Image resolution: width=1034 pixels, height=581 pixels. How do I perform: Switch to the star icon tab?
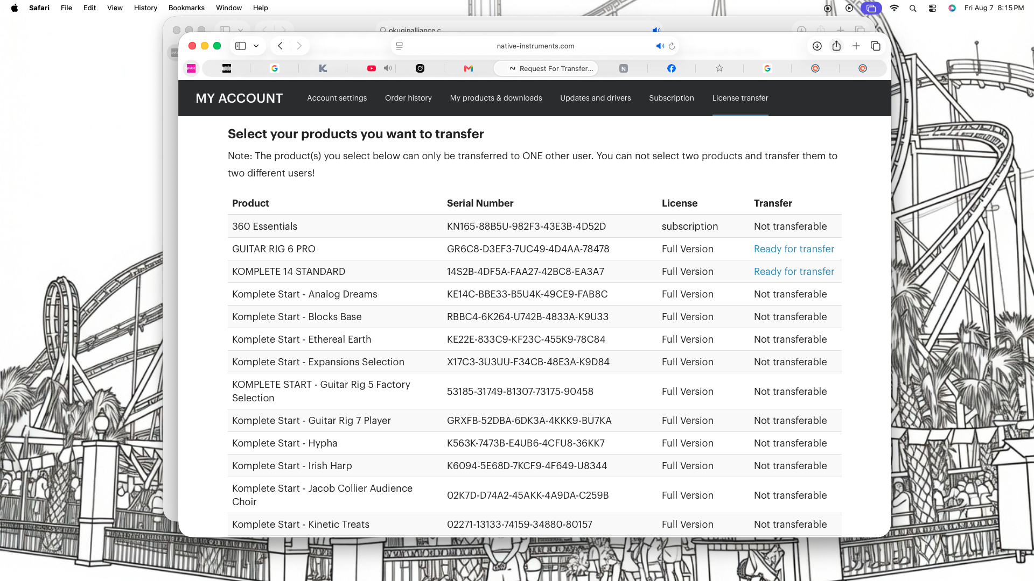[x=719, y=68]
